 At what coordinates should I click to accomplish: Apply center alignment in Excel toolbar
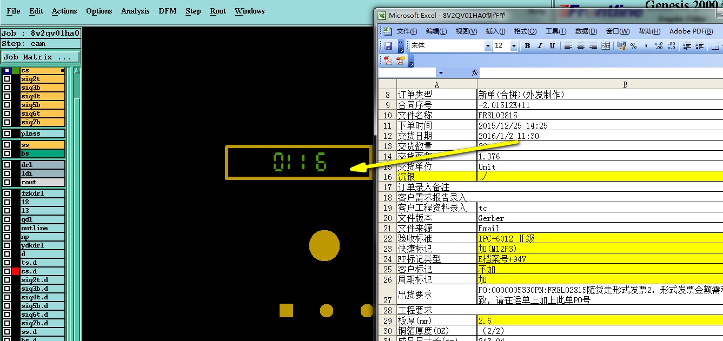point(580,46)
